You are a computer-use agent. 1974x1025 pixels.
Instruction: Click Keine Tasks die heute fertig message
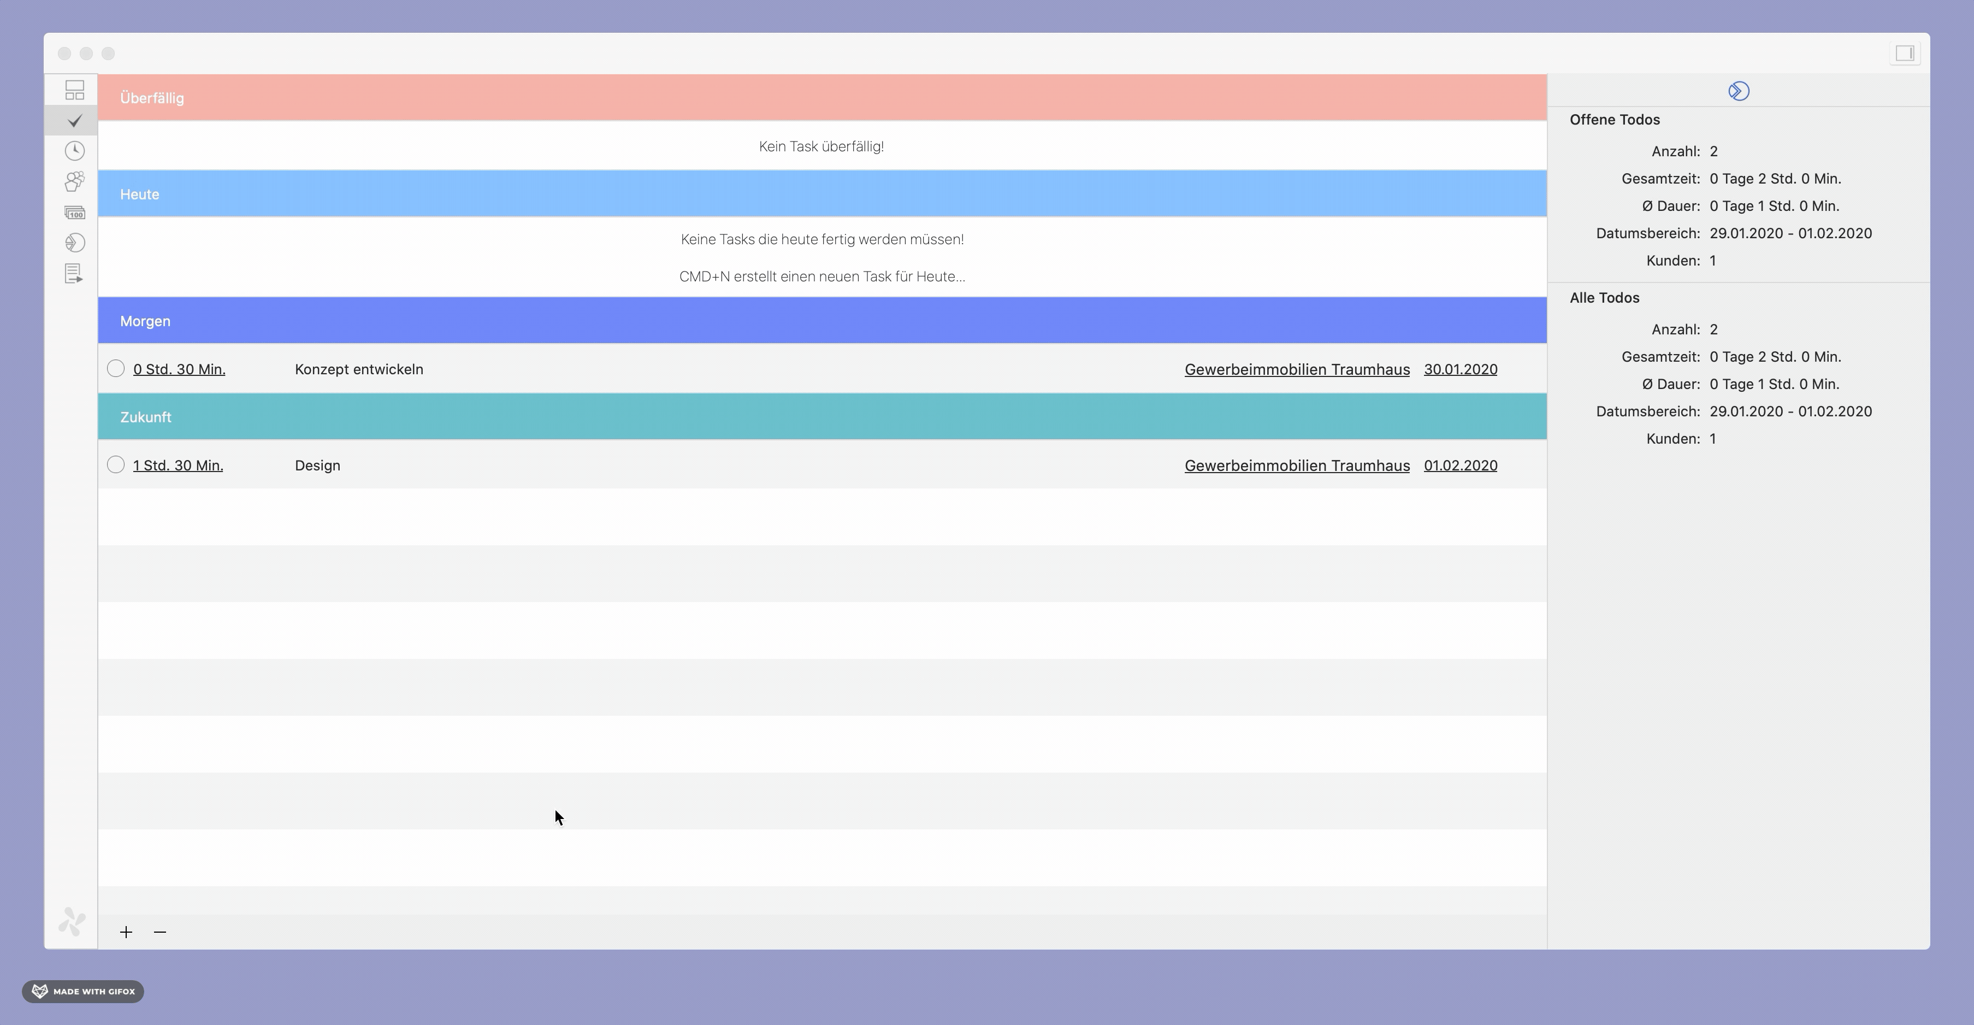coord(822,239)
